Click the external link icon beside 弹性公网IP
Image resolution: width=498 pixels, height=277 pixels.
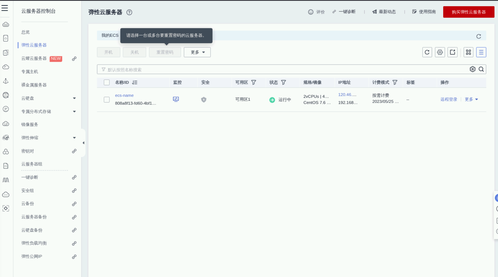click(74, 257)
